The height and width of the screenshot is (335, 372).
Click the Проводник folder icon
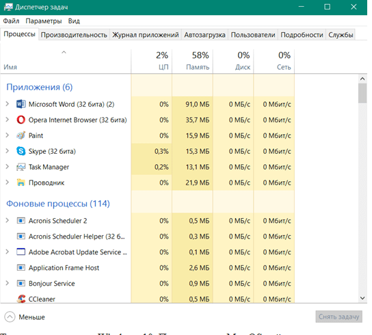(21, 183)
